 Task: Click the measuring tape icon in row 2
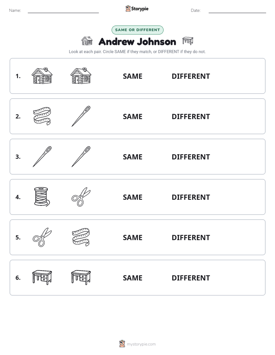(x=42, y=116)
